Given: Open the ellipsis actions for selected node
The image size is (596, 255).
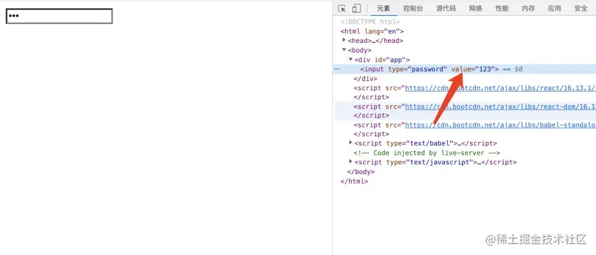Looking at the screenshot, I should [x=337, y=69].
